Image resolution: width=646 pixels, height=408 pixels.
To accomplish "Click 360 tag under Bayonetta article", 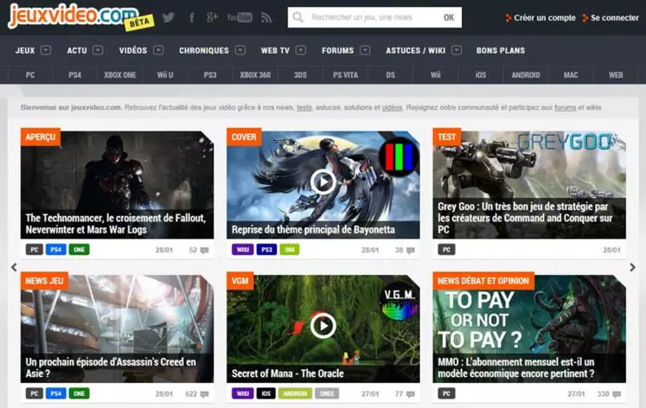I will coord(290,250).
